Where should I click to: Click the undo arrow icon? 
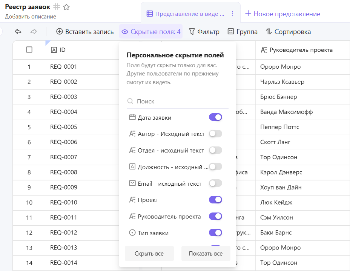(18, 31)
